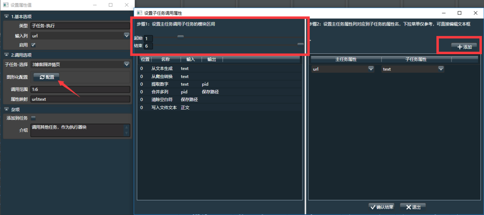Collapse the 2.调用选项 section

(6, 55)
